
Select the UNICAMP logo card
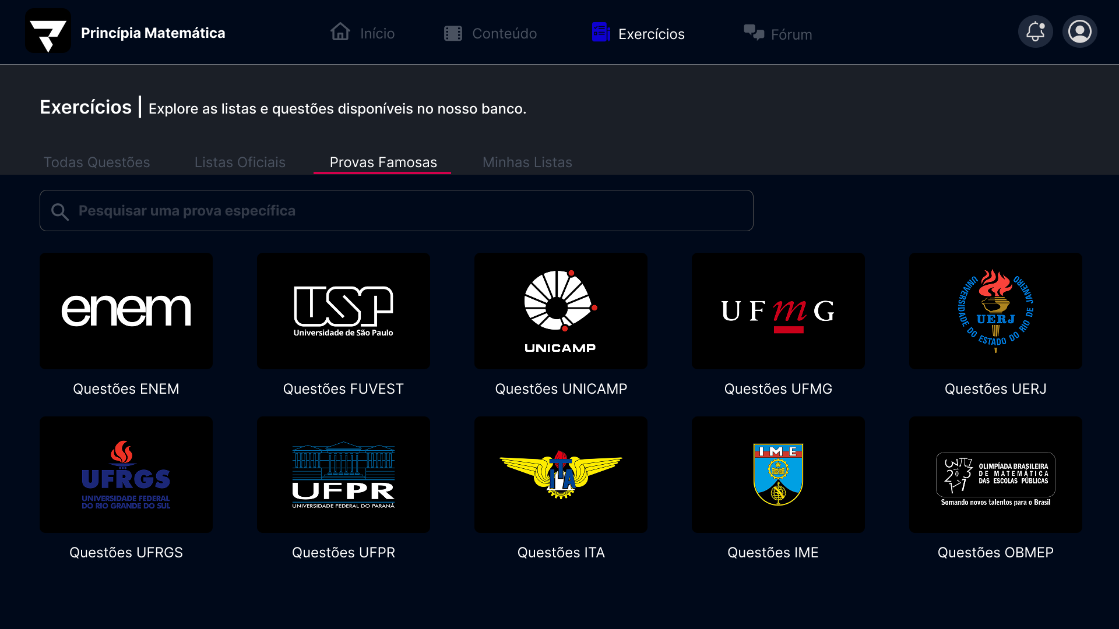561,310
